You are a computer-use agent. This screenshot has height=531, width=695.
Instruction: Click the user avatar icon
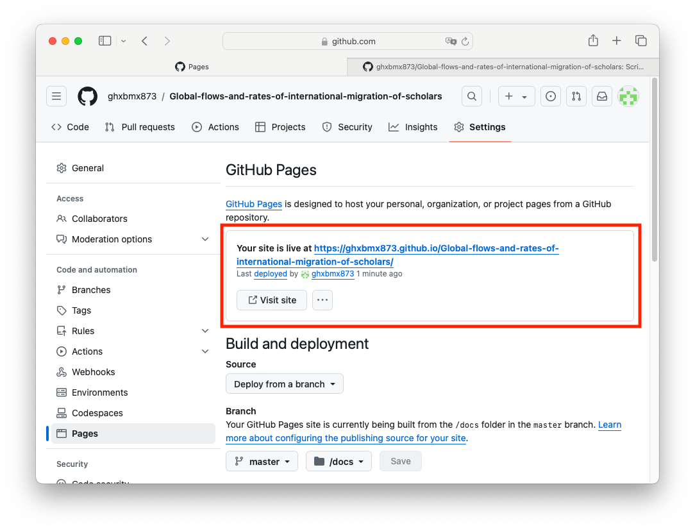pyautogui.click(x=628, y=96)
